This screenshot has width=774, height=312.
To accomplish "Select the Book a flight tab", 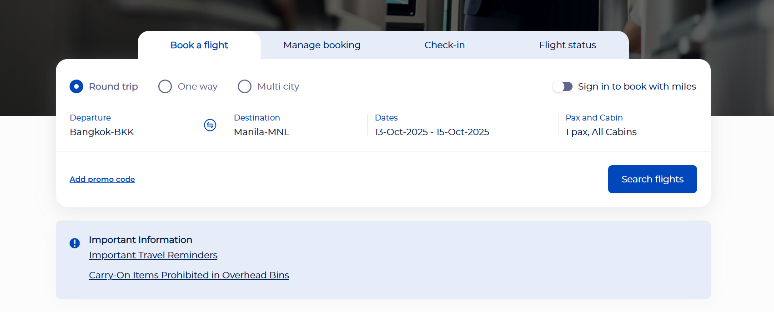I will [199, 45].
